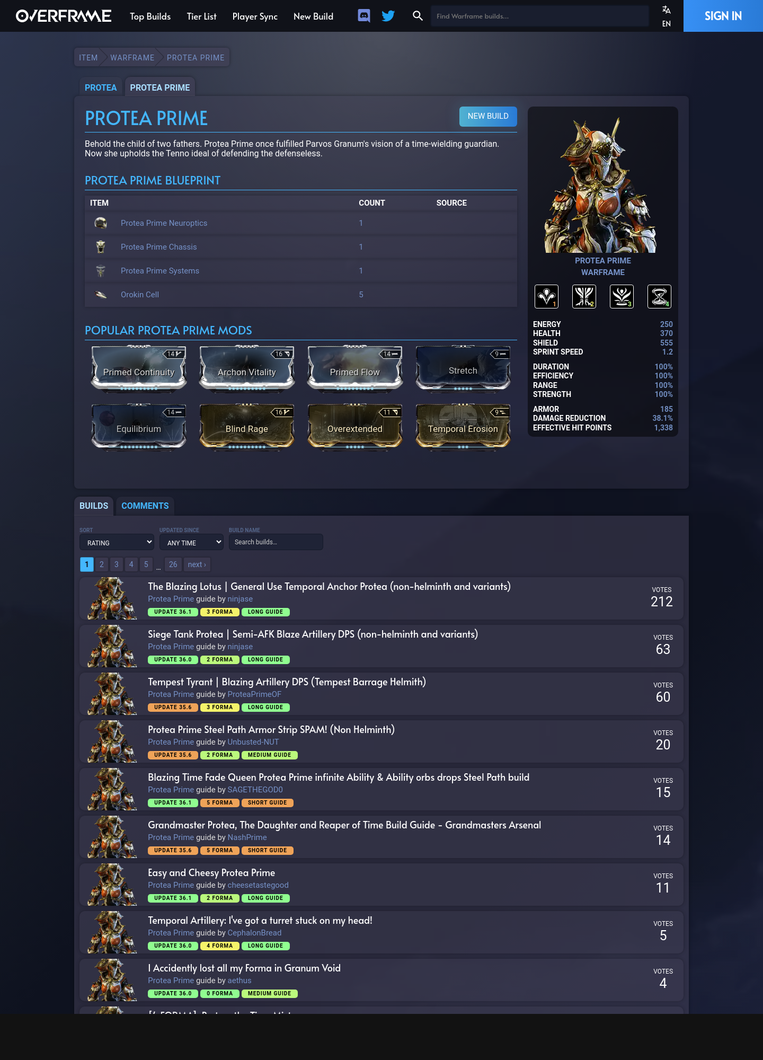Focus the Find Warframe builds search field
This screenshot has width=763, height=1060.
coord(539,16)
